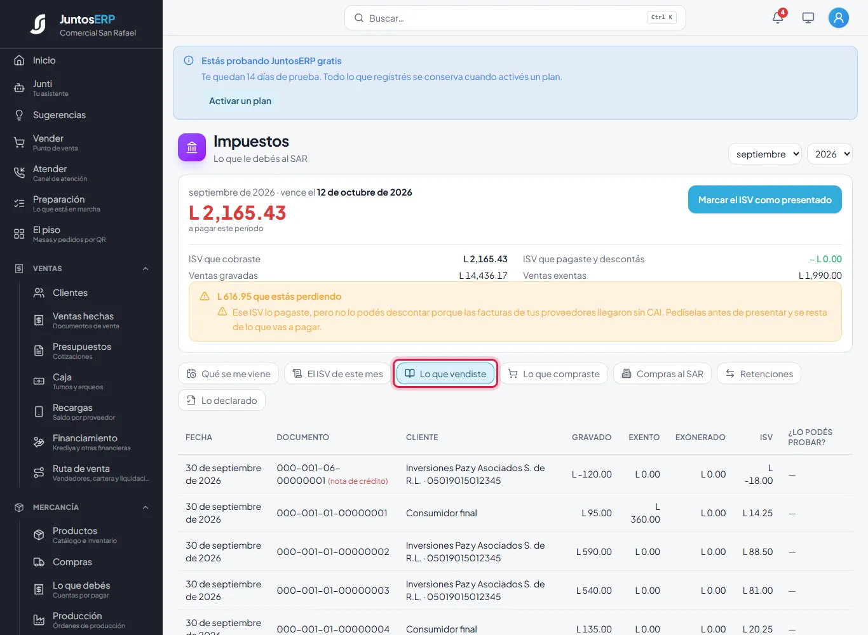868x635 pixels.
Task: Open the Compras al SAR tab
Action: [x=662, y=374]
